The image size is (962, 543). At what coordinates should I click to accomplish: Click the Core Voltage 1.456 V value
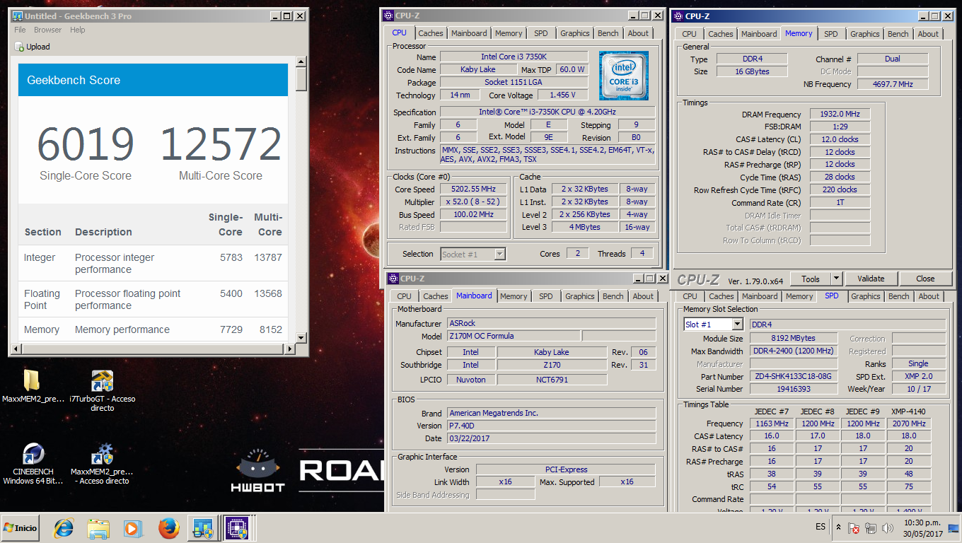click(563, 95)
